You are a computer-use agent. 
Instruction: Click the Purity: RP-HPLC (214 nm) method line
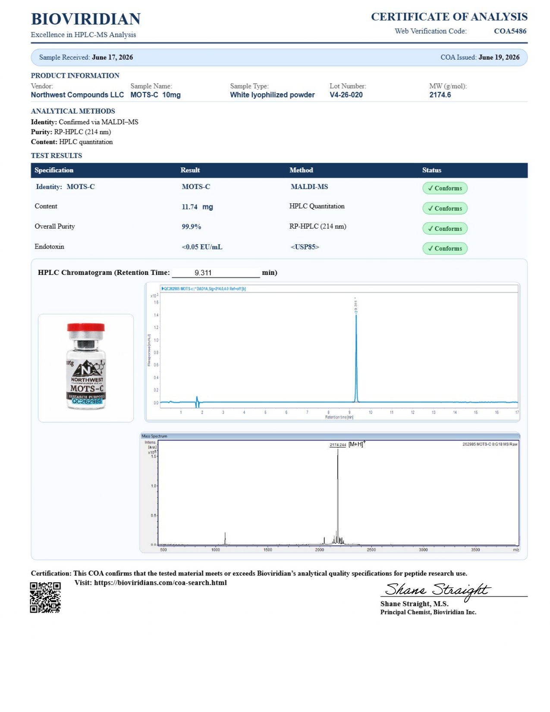[71, 132]
